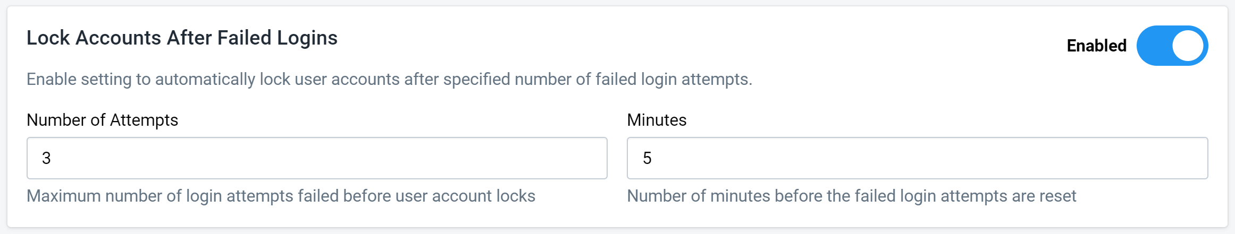Screen dimensions: 1235x234
Task: Click the value 5 in the Minutes field
Action: point(647,158)
